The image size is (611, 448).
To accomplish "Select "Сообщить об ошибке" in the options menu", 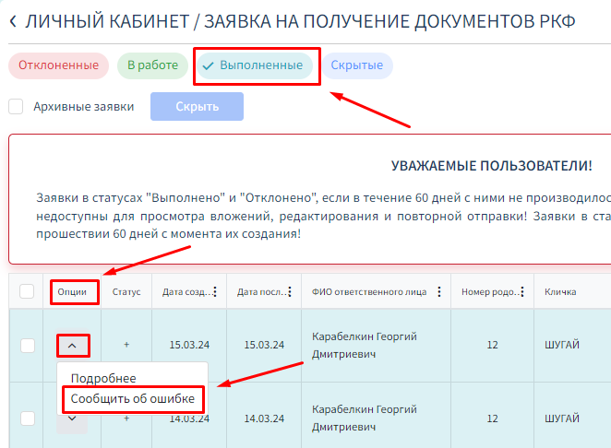I will pyautogui.click(x=133, y=399).
